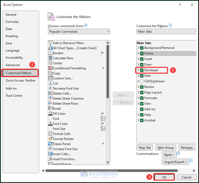The image size is (199, 183).
Task: Expand the Page Layout tree node
Action: [138, 92]
